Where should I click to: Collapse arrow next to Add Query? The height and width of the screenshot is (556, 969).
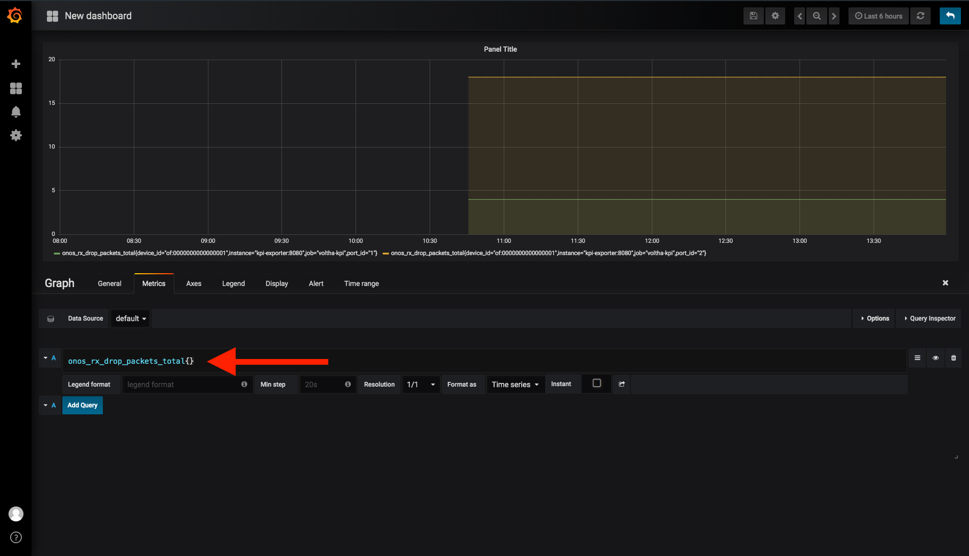(x=45, y=405)
